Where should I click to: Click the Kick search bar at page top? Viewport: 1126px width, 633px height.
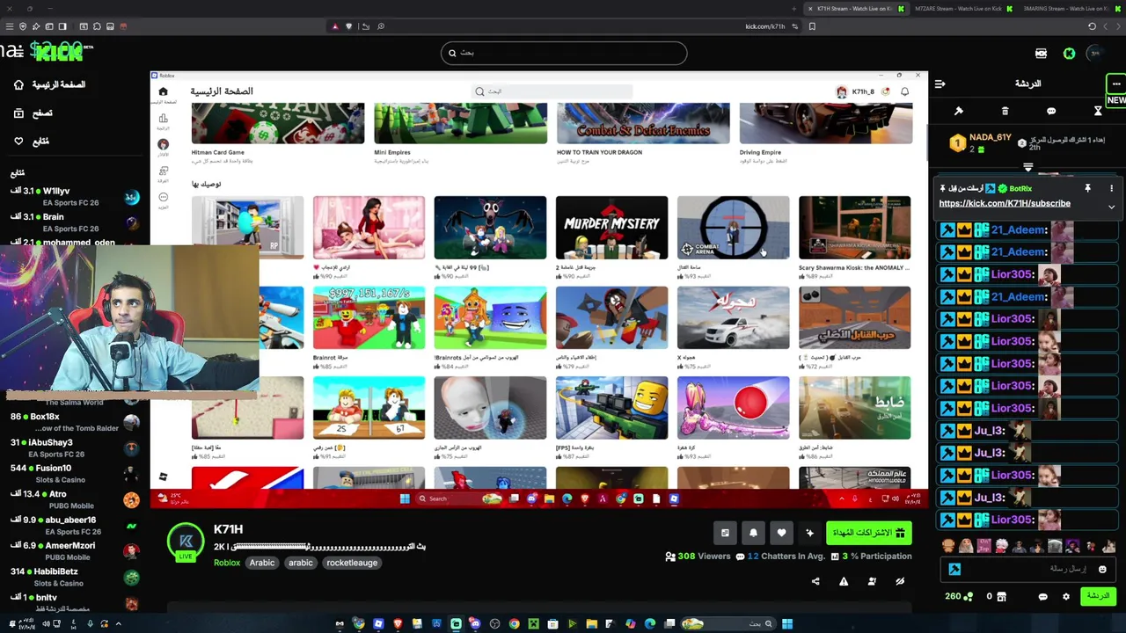click(x=564, y=53)
